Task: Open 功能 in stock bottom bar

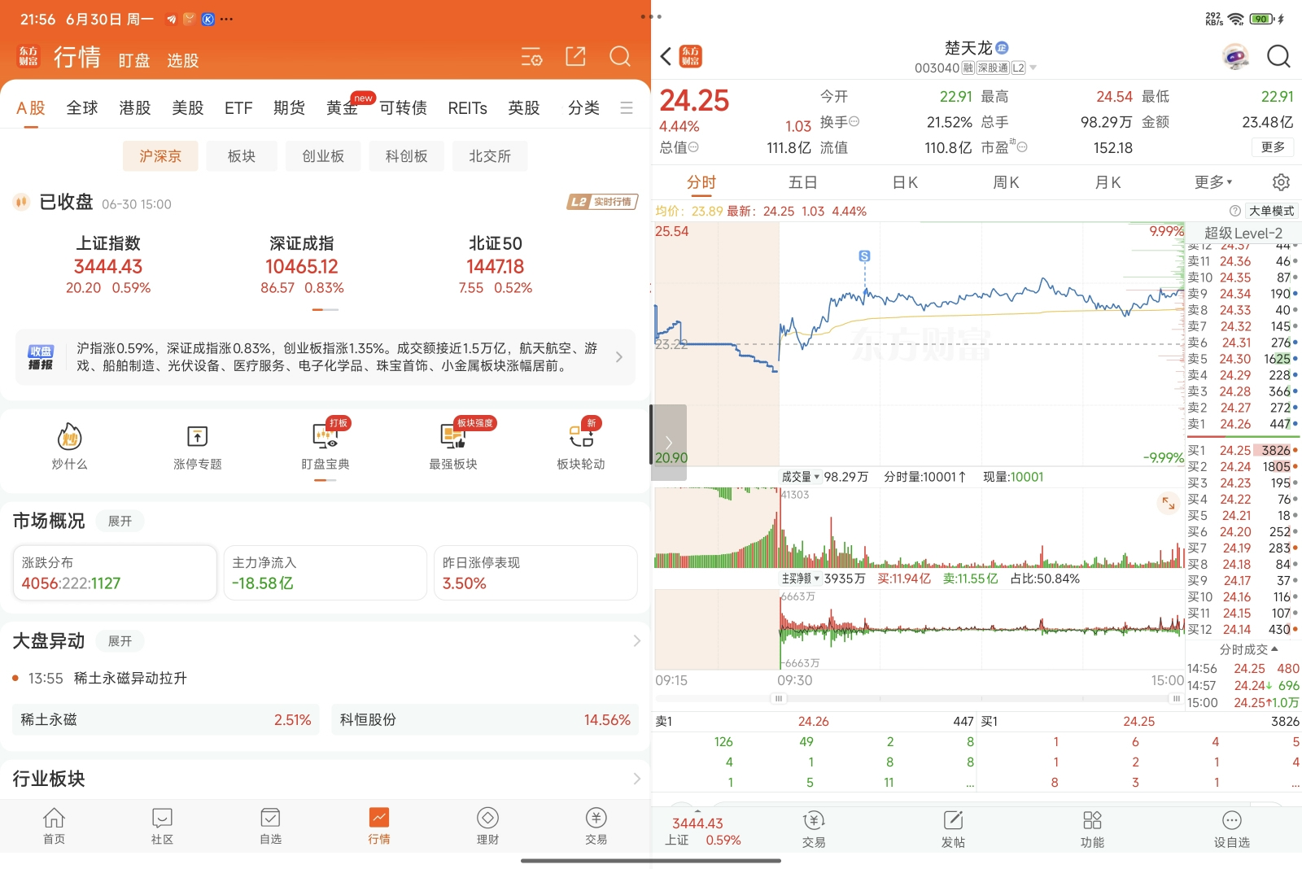Action: click(x=1092, y=830)
